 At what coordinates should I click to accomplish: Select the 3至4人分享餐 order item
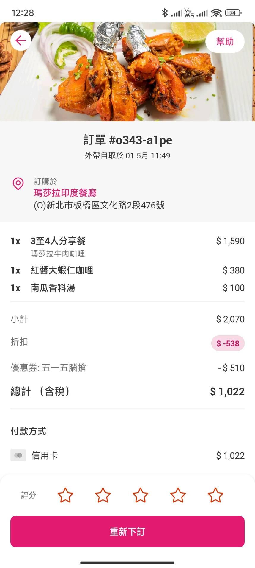[58, 241]
